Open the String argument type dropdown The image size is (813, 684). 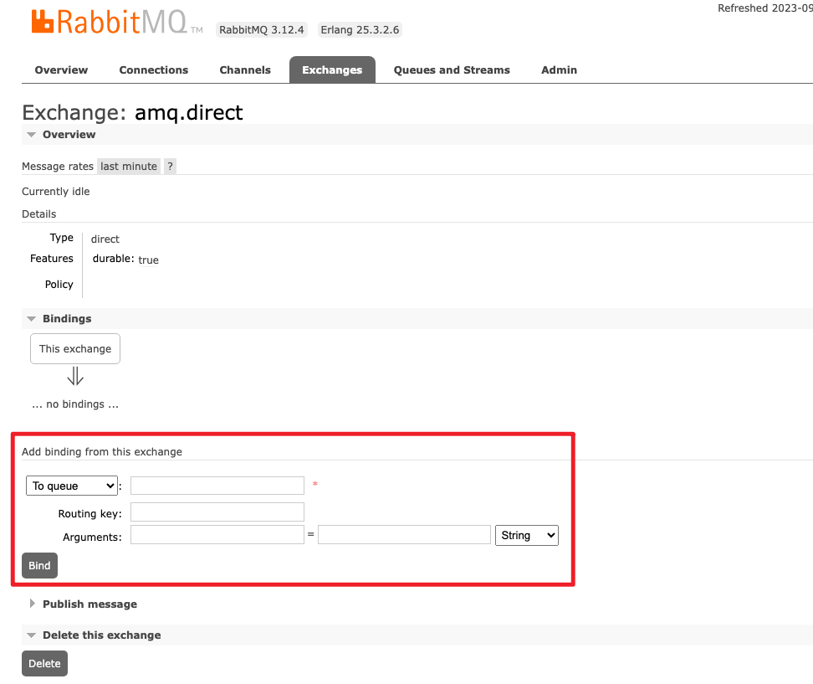click(x=526, y=535)
